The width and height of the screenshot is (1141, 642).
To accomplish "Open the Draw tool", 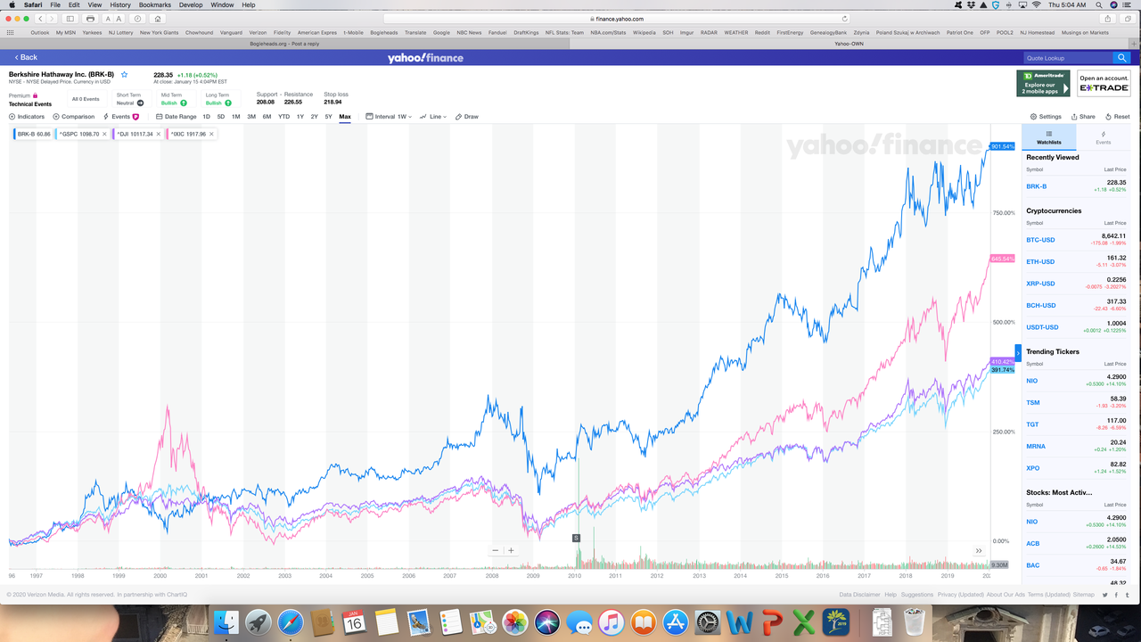I will click(x=467, y=117).
